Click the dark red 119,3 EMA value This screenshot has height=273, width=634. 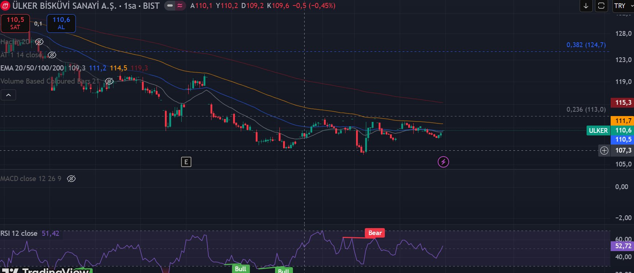coord(139,68)
